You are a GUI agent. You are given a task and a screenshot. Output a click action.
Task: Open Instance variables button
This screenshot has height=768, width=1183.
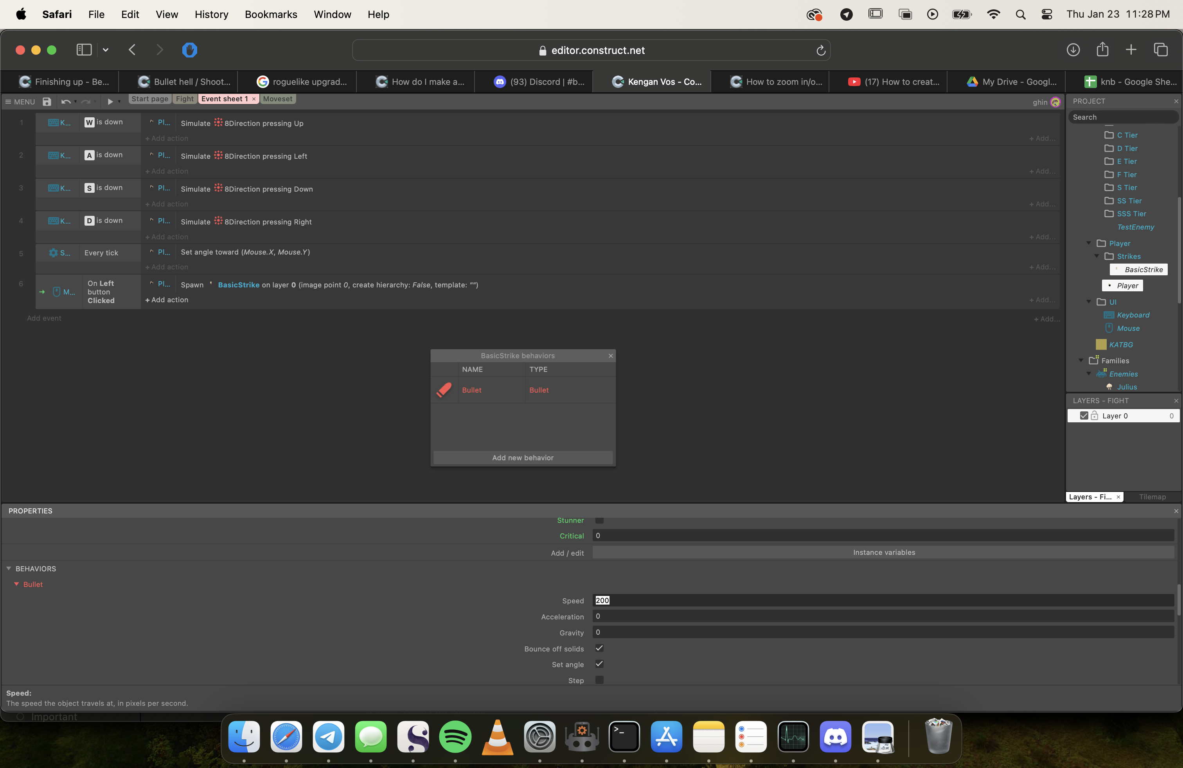[x=883, y=553]
